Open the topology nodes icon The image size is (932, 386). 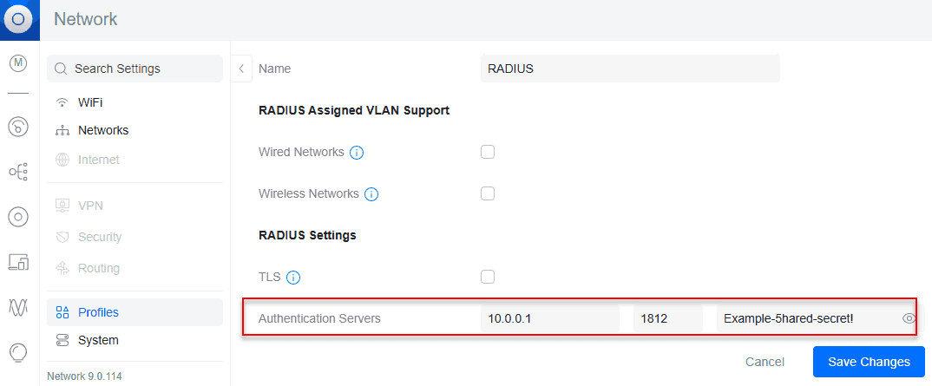[x=18, y=172]
